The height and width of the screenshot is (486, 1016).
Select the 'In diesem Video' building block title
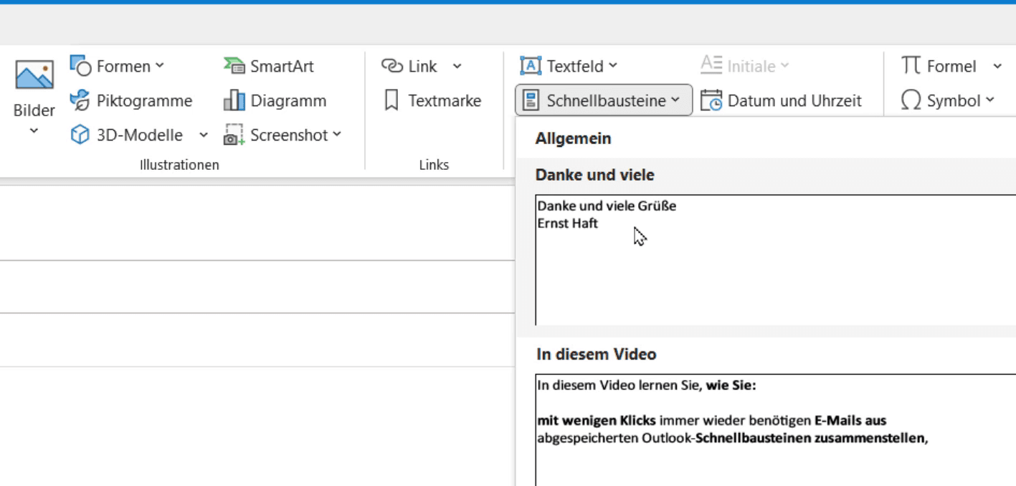coord(597,353)
